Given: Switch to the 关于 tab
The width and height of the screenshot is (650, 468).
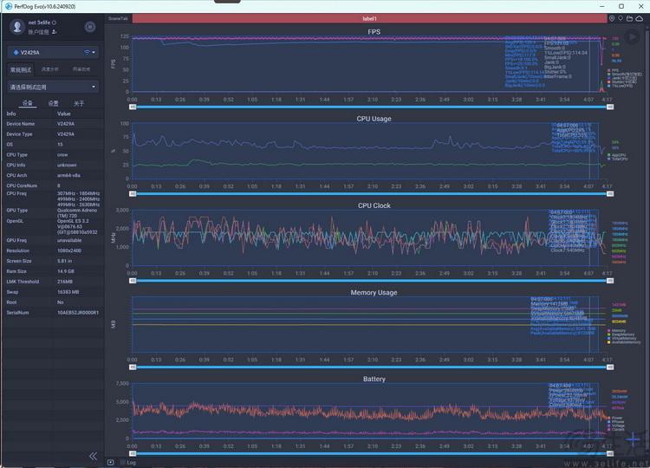Looking at the screenshot, I should pyautogui.click(x=78, y=103).
